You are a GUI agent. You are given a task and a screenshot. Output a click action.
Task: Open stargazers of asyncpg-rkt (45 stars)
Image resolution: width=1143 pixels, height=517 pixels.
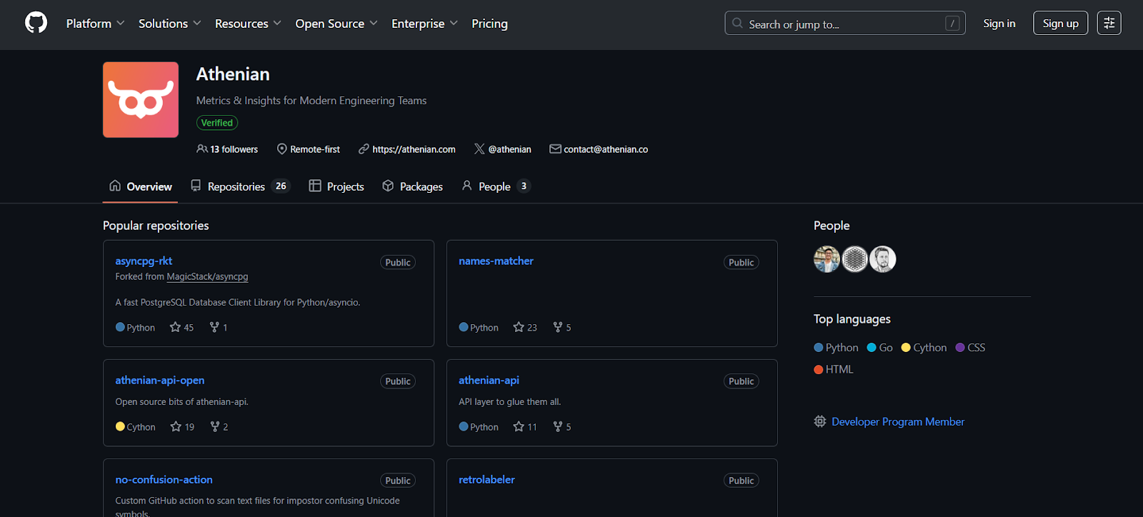(x=181, y=327)
